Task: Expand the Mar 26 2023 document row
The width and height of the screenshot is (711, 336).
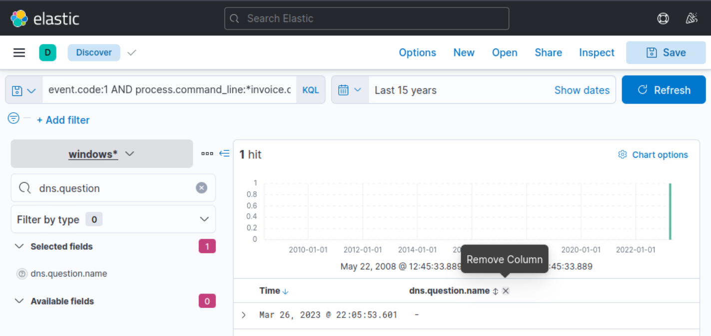Action: pyautogui.click(x=243, y=315)
